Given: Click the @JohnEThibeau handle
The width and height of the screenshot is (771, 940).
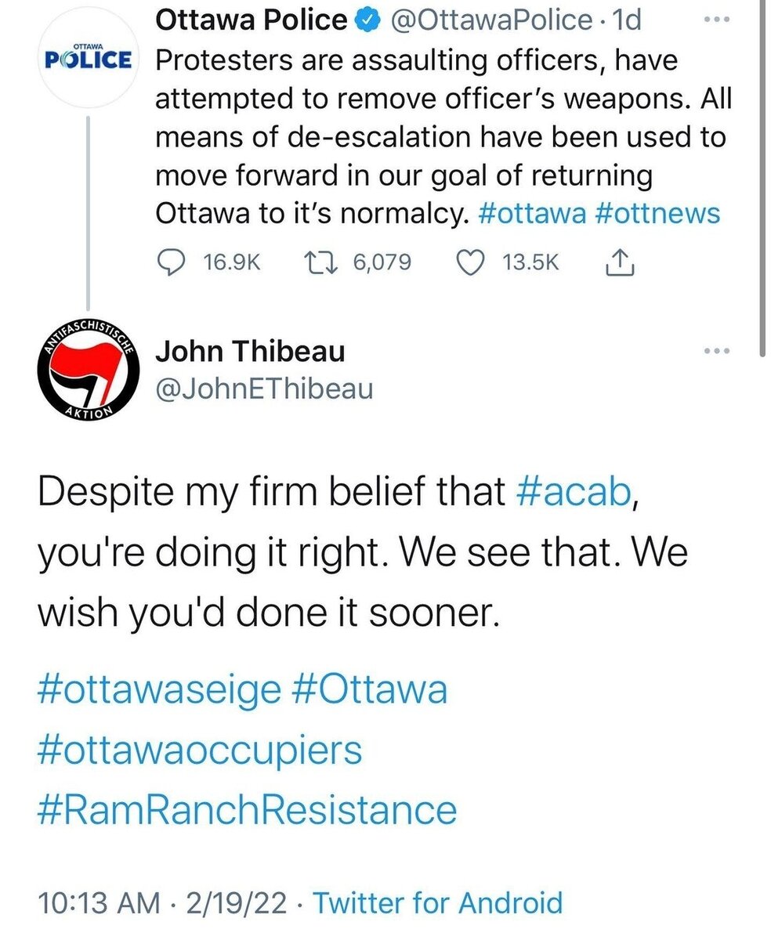Looking at the screenshot, I should click(263, 388).
